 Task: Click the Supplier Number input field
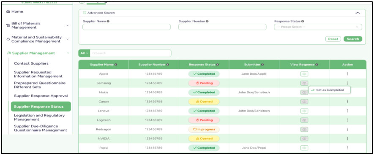[x=222, y=27]
